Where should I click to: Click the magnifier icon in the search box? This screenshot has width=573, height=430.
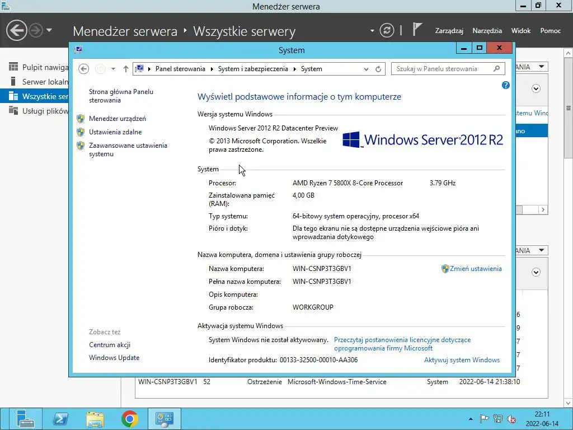(x=497, y=69)
